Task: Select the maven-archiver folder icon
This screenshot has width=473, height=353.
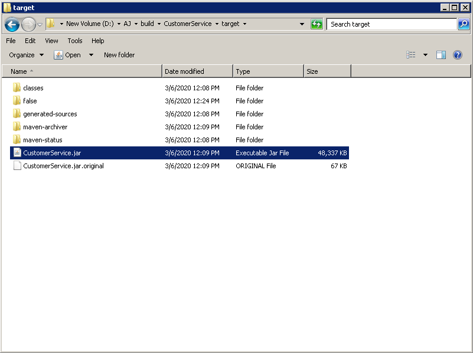Action: click(17, 127)
